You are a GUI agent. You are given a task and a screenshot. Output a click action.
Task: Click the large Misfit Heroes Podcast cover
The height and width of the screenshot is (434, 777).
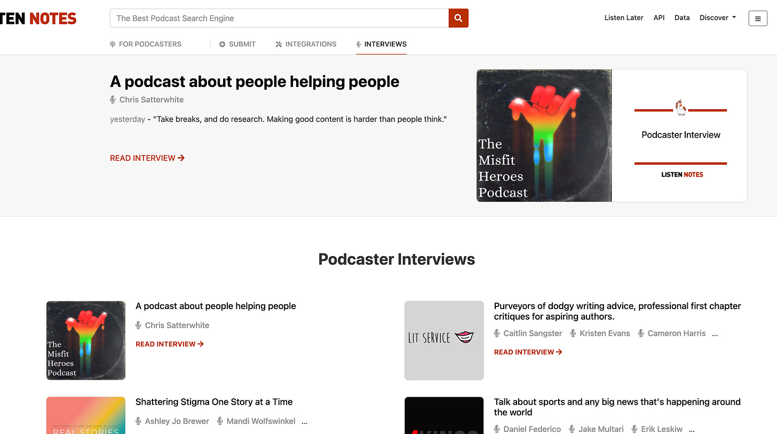click(x=544, y=136)
